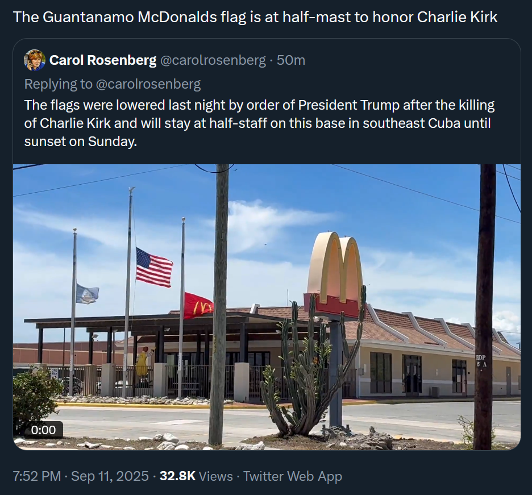Click the Carol Rosenberg display name
The image size is (532, 495).
pos(103,60)
